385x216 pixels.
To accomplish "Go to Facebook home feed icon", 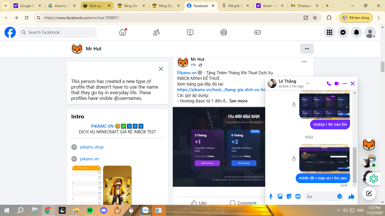I will point(123,32).
